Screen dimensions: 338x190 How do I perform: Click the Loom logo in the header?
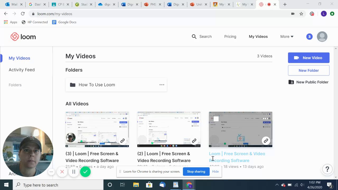coord(23,37)
